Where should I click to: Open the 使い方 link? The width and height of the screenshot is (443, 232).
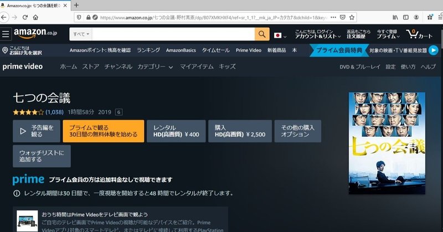click(x=408, y=67)
